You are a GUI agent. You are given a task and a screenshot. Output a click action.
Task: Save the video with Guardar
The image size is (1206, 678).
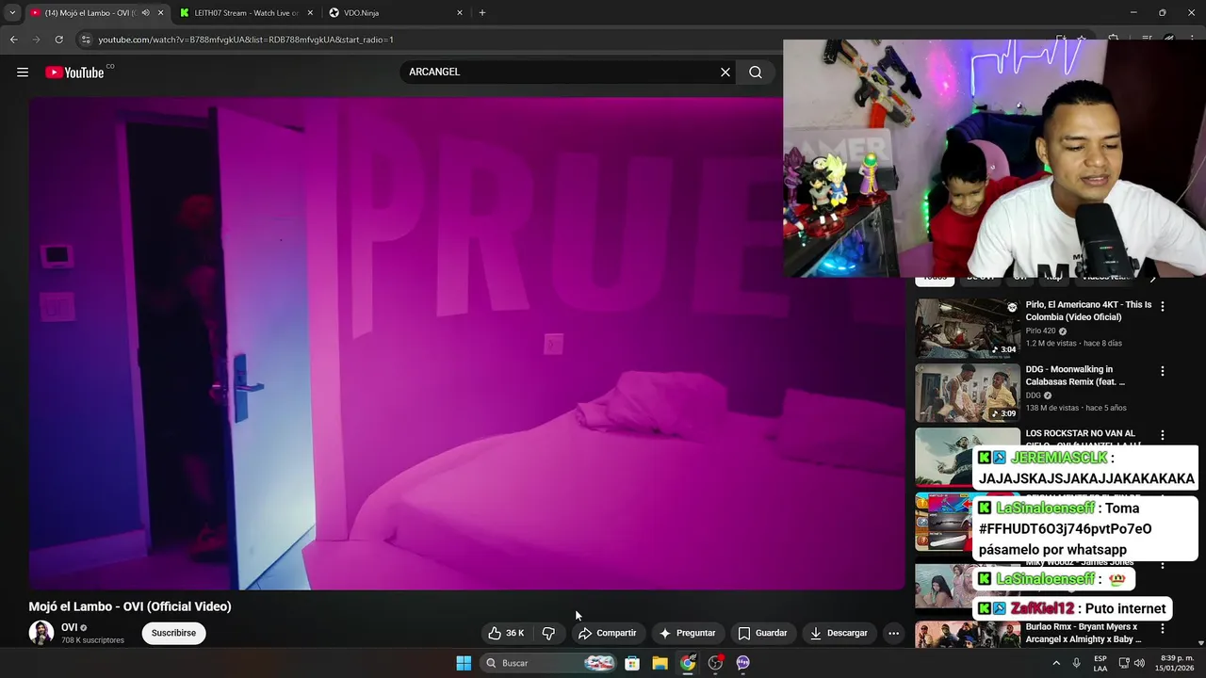point(762,633)
